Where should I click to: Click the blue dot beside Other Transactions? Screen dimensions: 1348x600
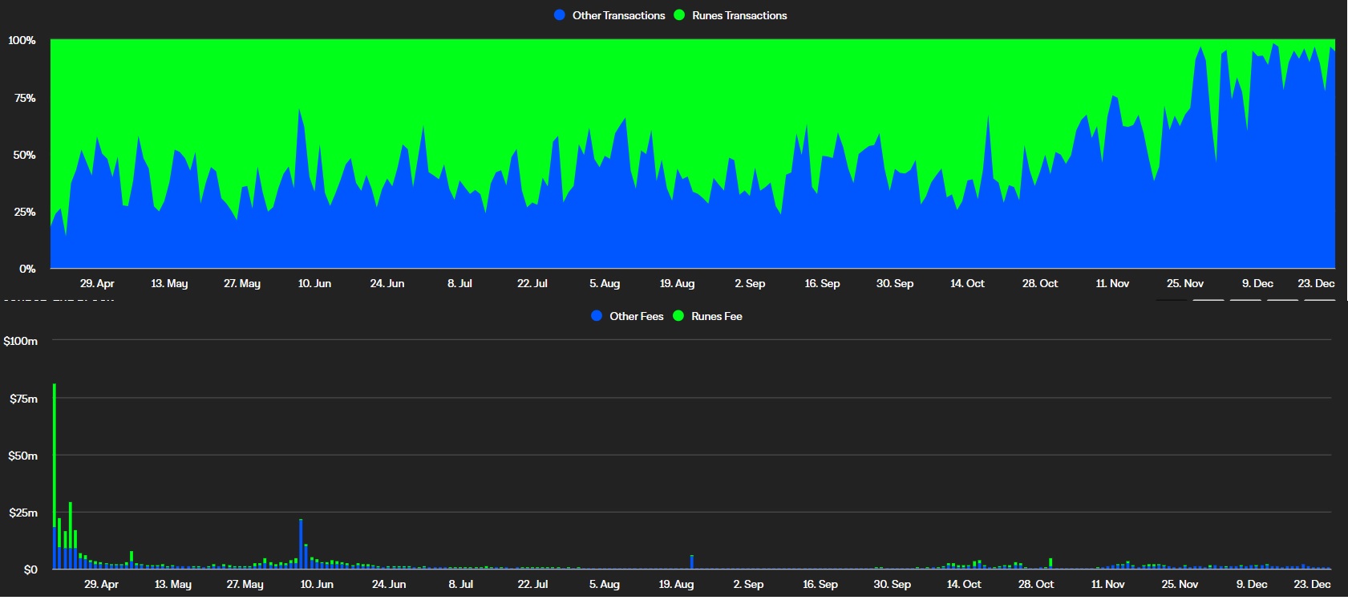click(x=560, y=15)
